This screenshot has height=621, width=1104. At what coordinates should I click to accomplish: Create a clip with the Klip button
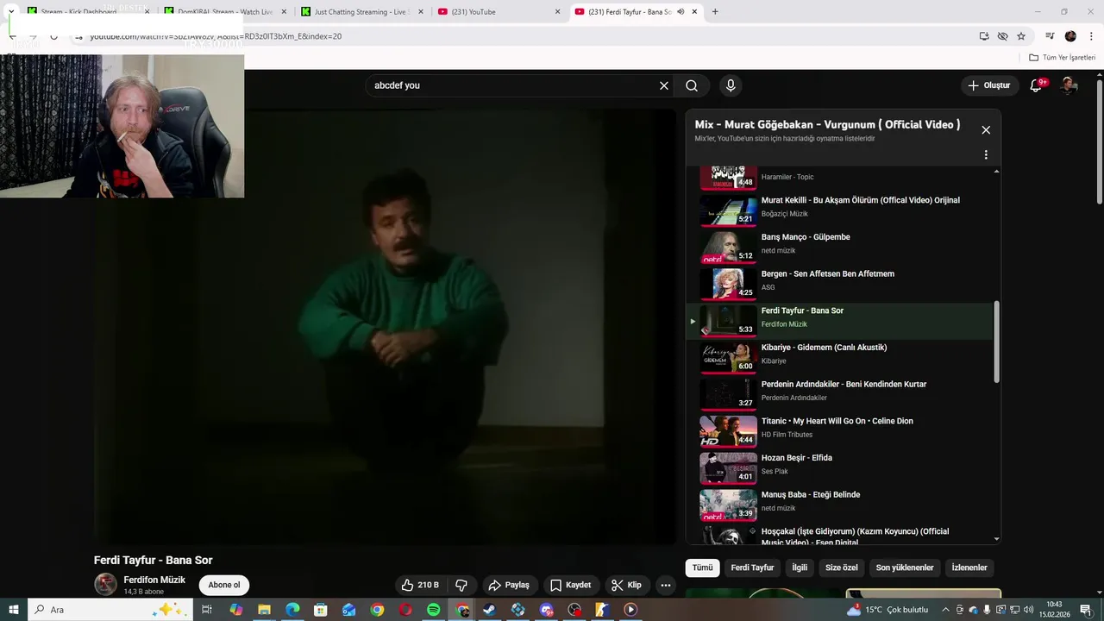coord(626,585)
